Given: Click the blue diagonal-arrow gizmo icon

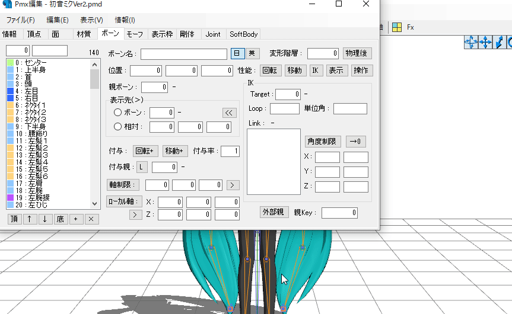Looking at the screenshot, I should 500,42.
